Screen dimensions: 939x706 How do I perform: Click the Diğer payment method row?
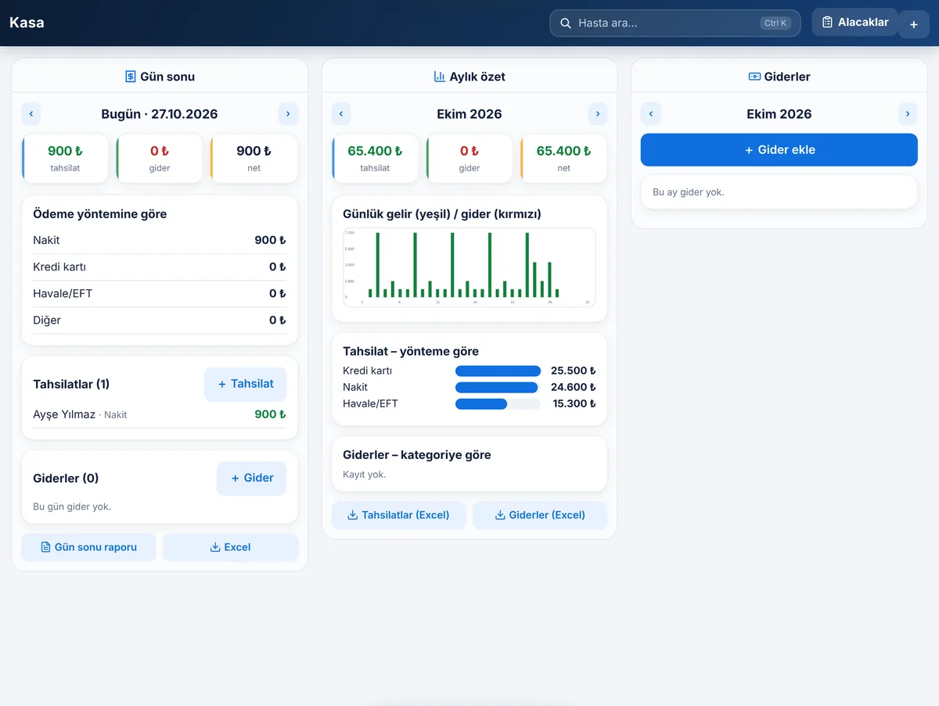[x=160, y=321]
